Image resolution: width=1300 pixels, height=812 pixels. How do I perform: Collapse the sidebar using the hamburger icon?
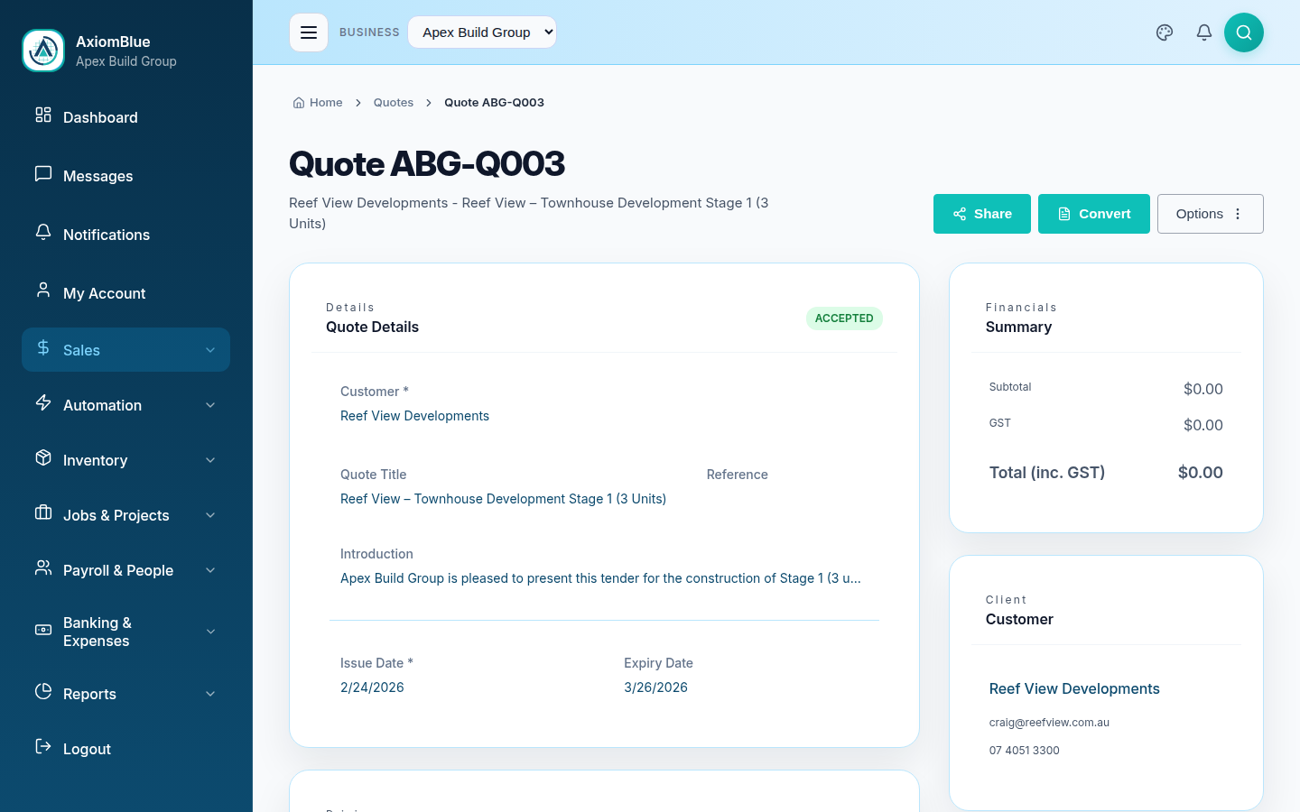click(309, 32)
